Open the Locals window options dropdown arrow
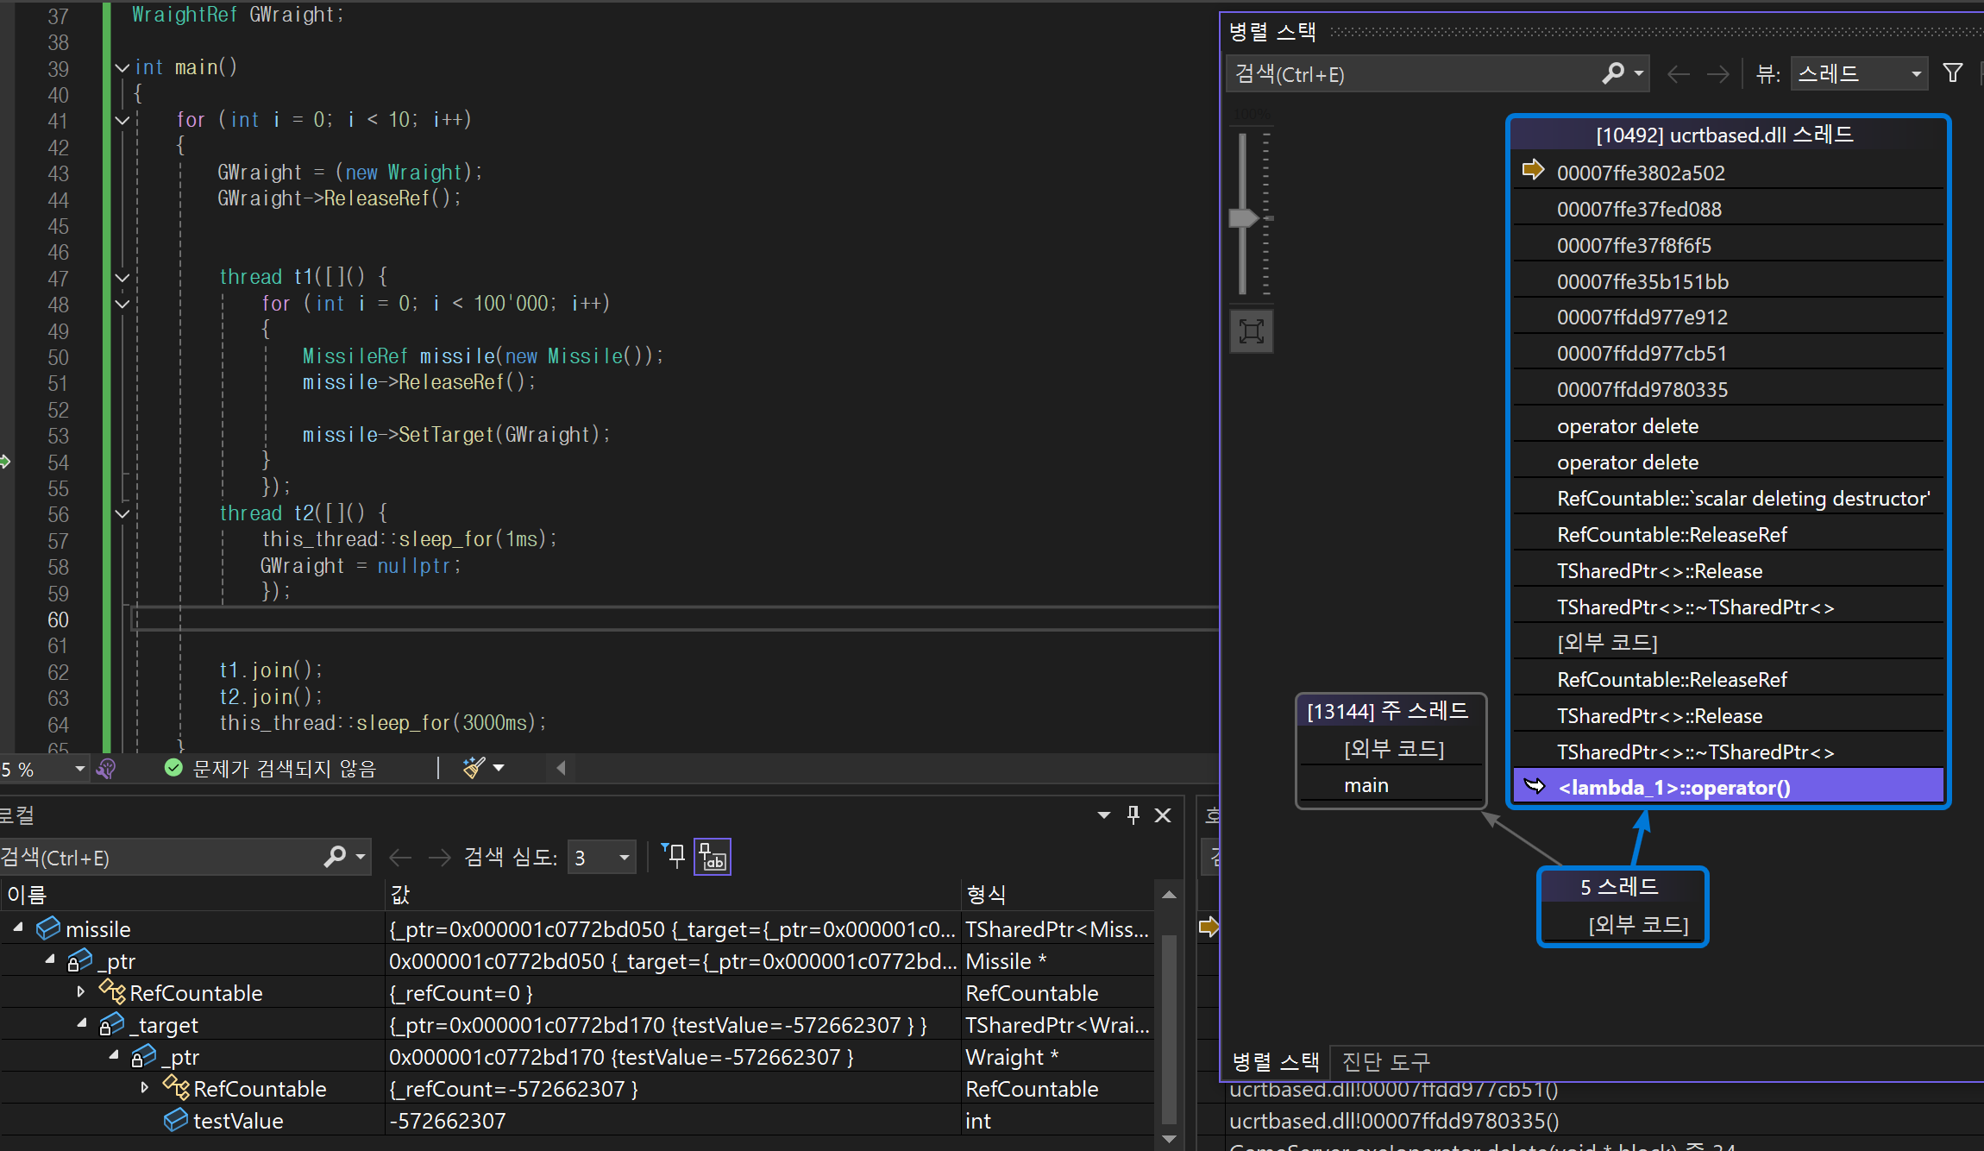Viewport: 1984px width, 1151px height. 1104,815
